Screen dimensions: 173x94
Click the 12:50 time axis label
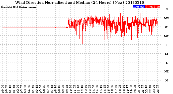pyautogui.click(x=86, y=89)
